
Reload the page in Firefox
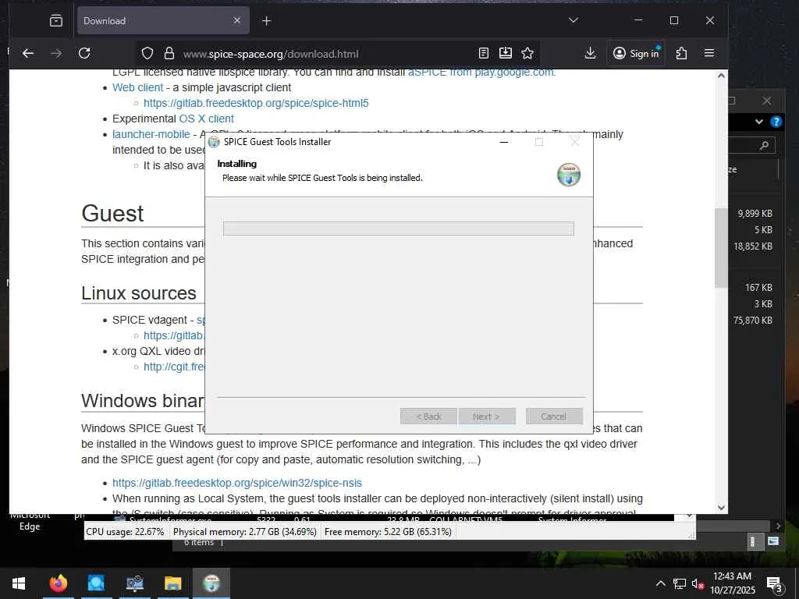coord(84,54)
